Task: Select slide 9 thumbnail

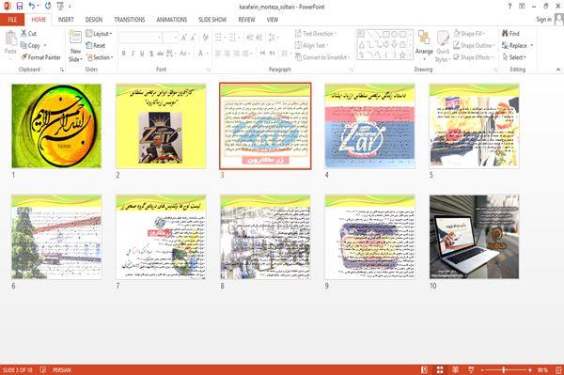Action: [x=369, y=237]
